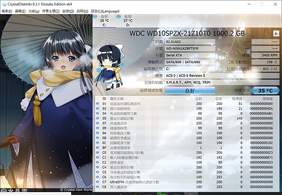
Task: Click the 最差 worst value column header
Action: [219, 99]
